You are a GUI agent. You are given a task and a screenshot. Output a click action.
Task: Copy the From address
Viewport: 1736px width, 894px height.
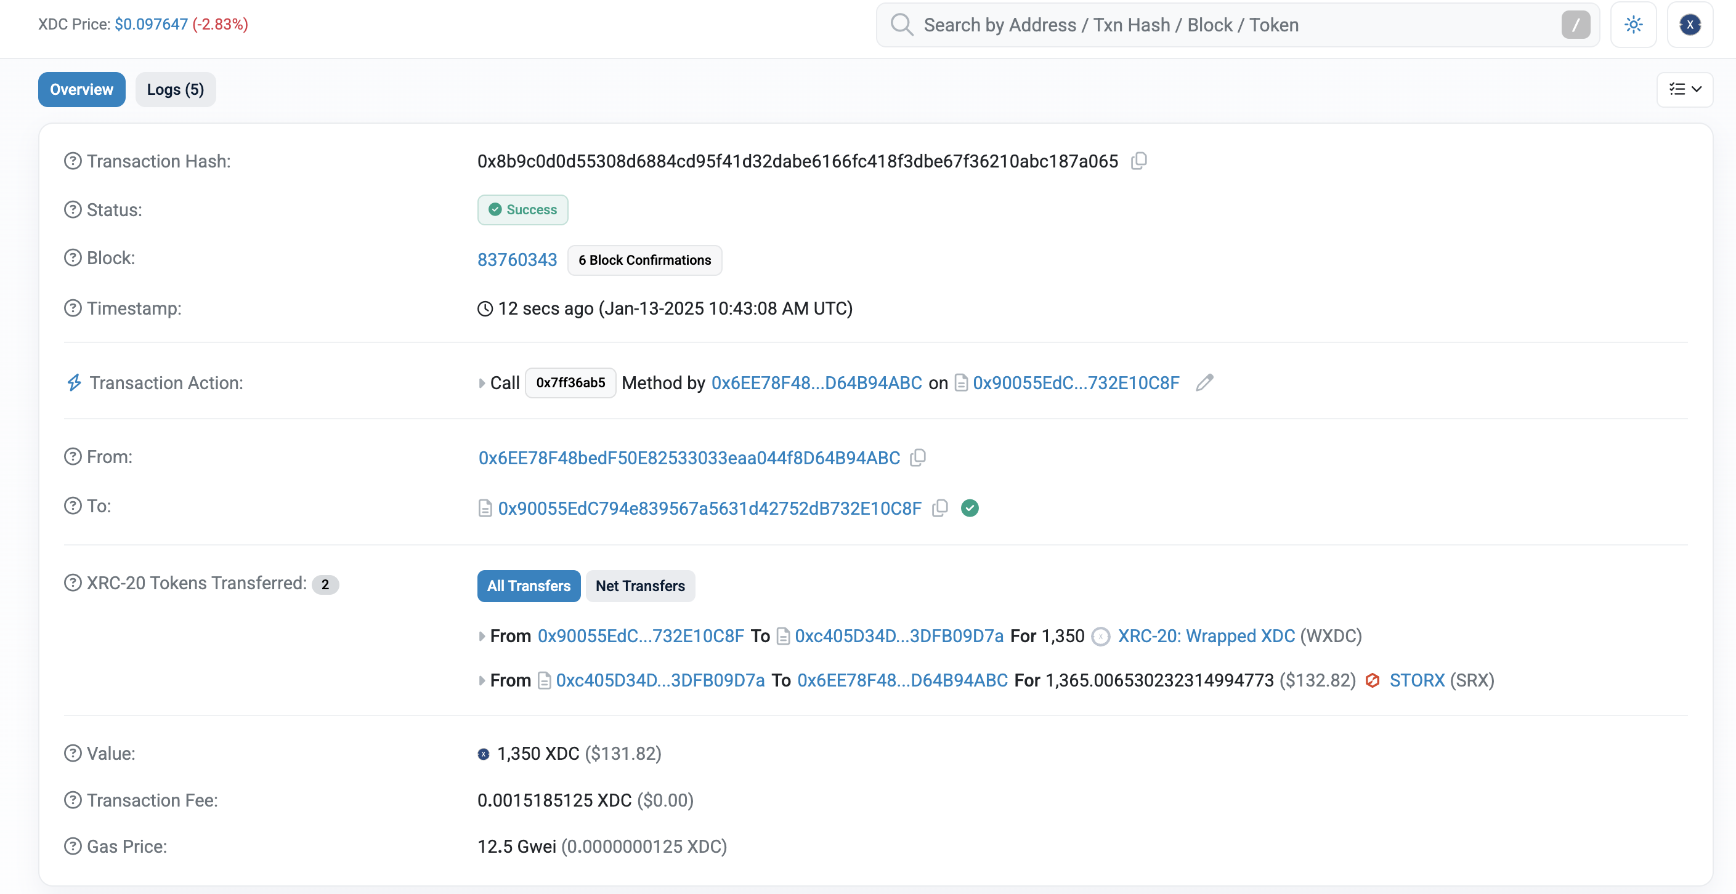[918, 457]
